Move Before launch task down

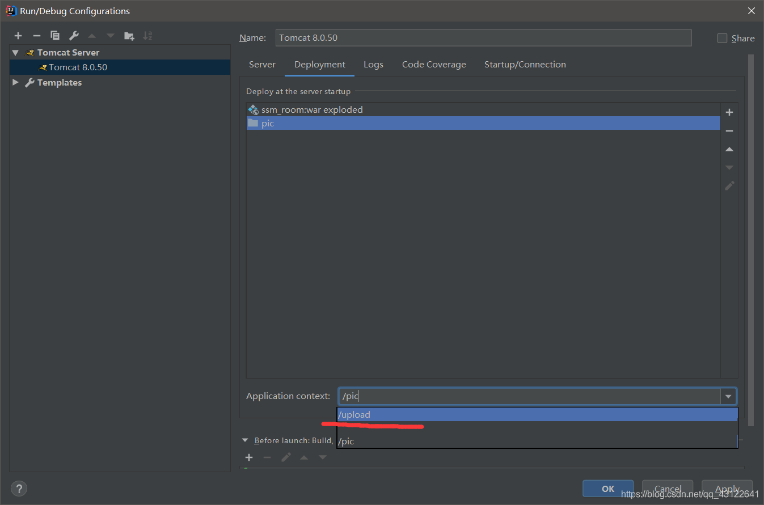point(323,457)
